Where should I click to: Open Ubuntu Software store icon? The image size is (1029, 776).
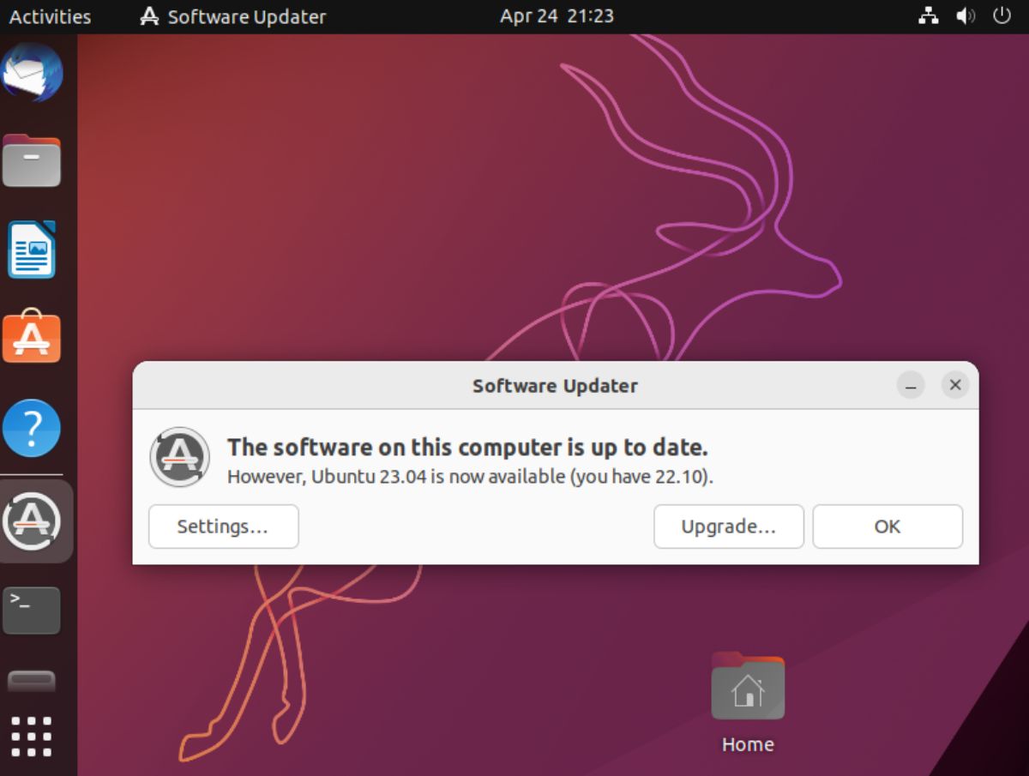(32, 338)
